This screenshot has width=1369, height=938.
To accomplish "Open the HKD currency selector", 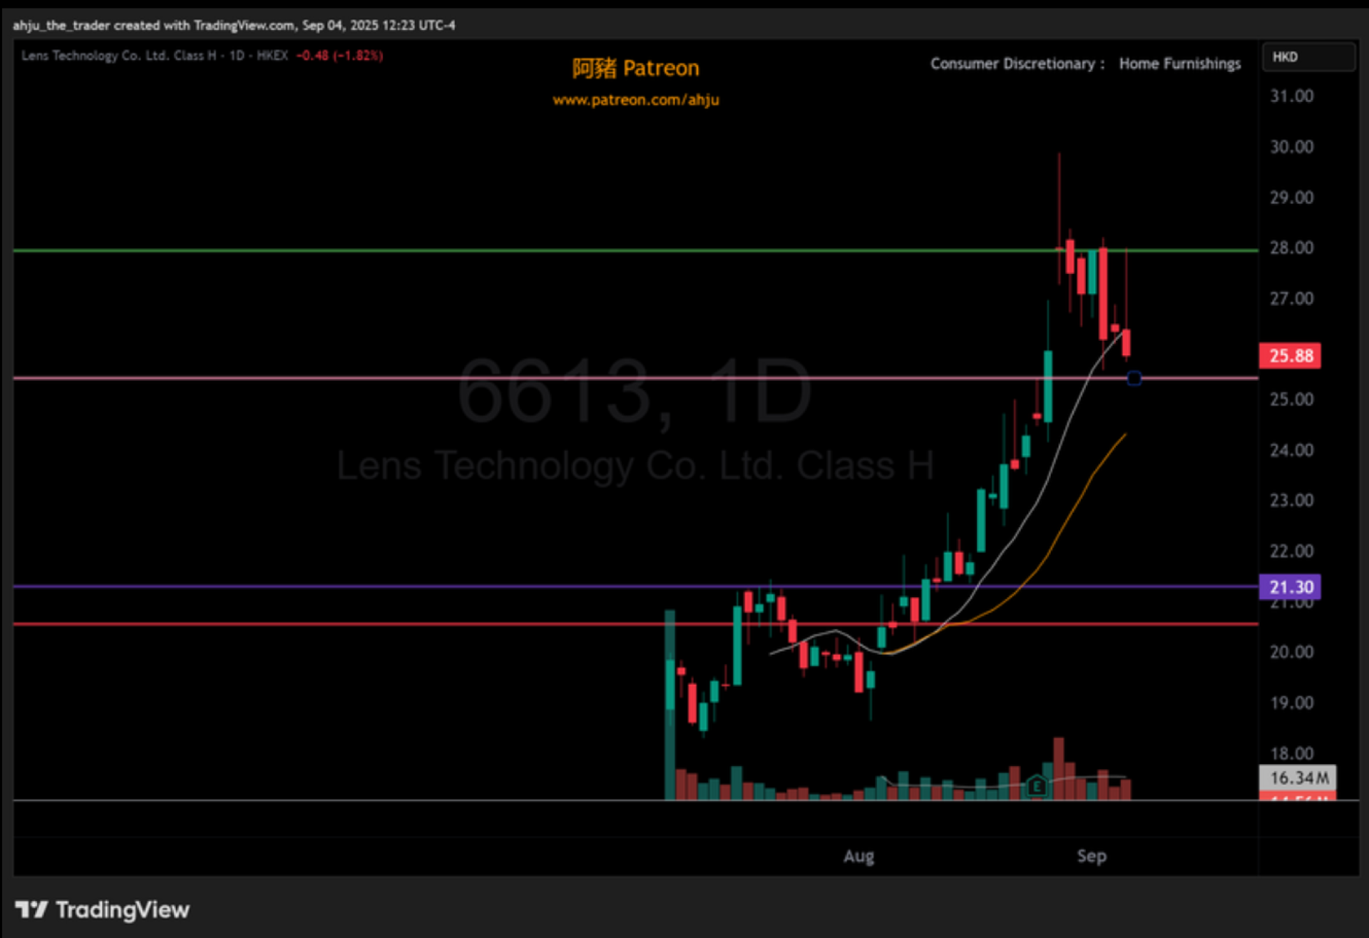I will tap(1308, 57).
